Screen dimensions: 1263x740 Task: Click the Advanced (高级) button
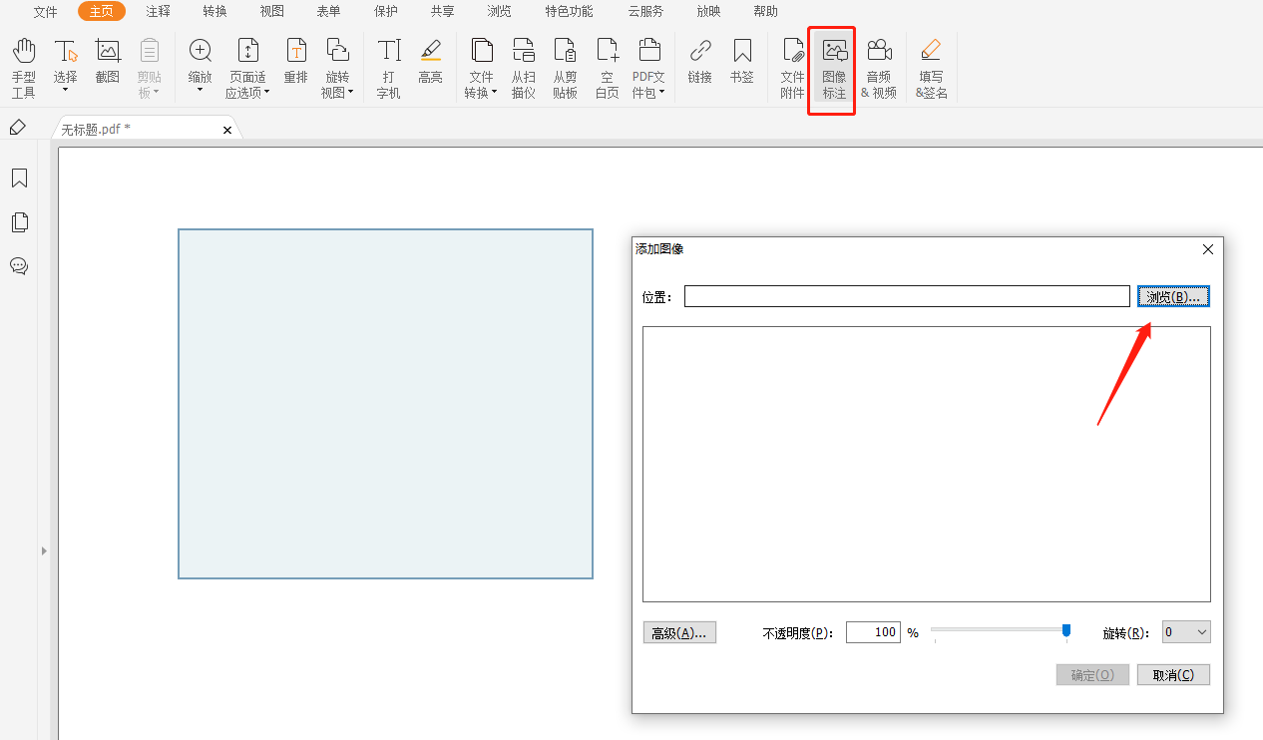pos(679,633)
